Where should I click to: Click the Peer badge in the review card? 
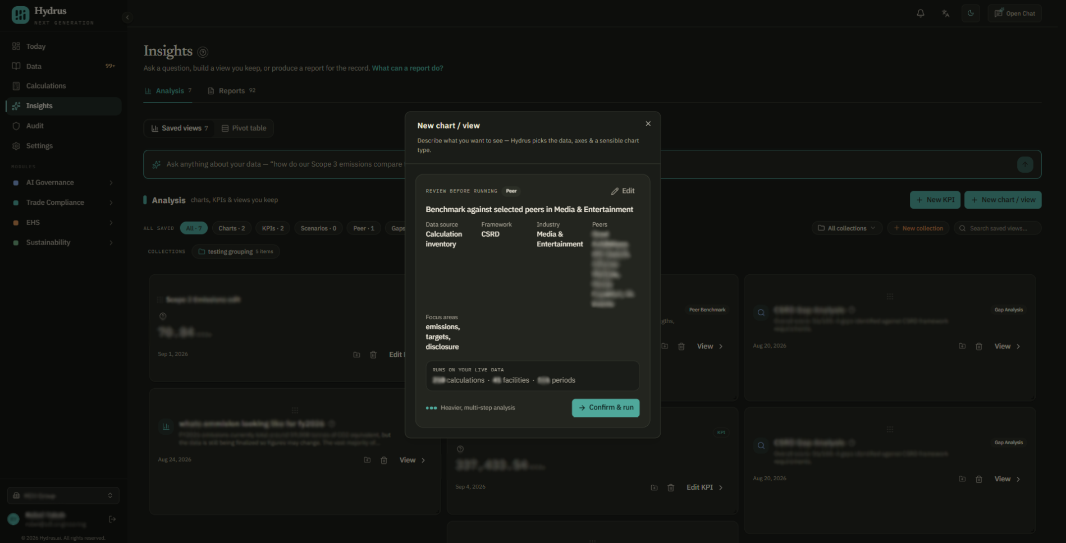[x=511, y=191]
